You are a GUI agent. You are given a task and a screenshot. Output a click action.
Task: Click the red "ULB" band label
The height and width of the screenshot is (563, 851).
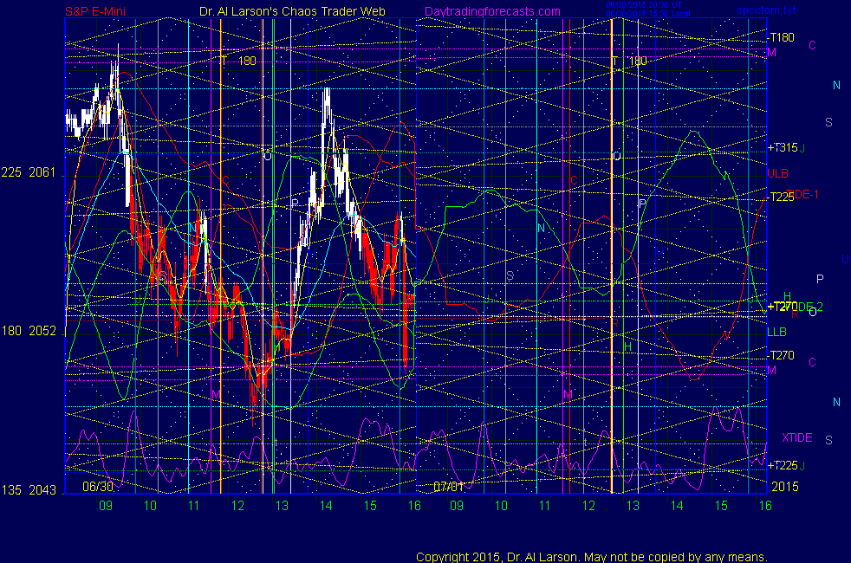pos(777,173)
